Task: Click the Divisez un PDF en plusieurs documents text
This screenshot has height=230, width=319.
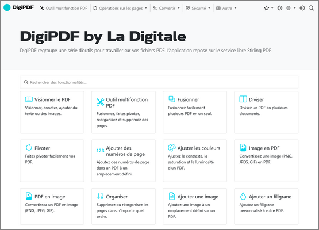Action: (263, 110)
